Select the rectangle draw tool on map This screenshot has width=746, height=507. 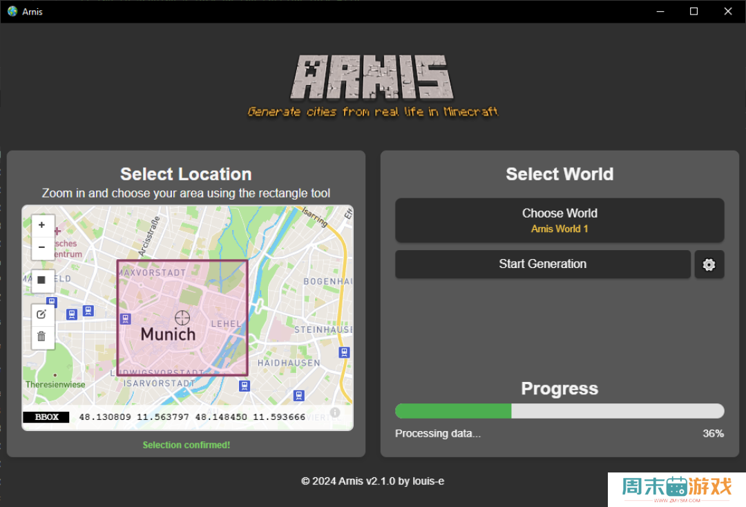click(x=41, y=280)
